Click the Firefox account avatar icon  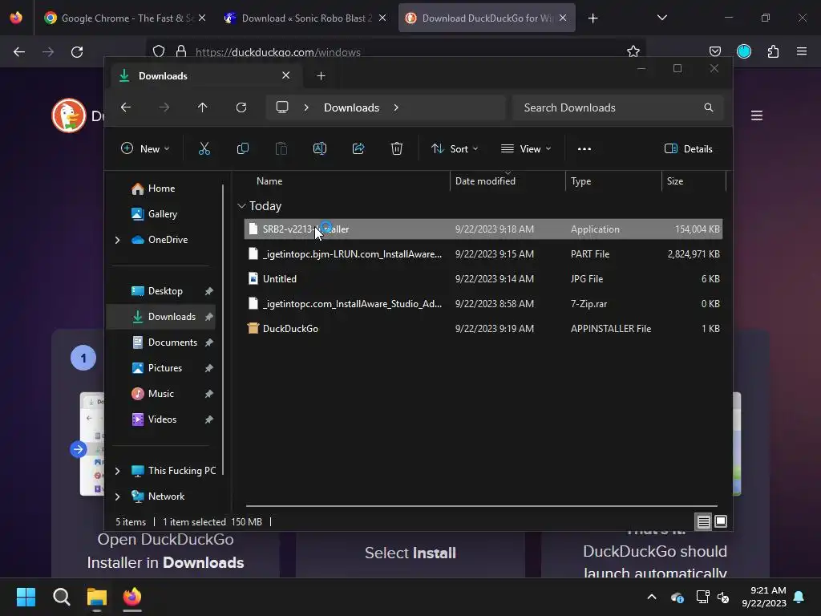(743, 51)
